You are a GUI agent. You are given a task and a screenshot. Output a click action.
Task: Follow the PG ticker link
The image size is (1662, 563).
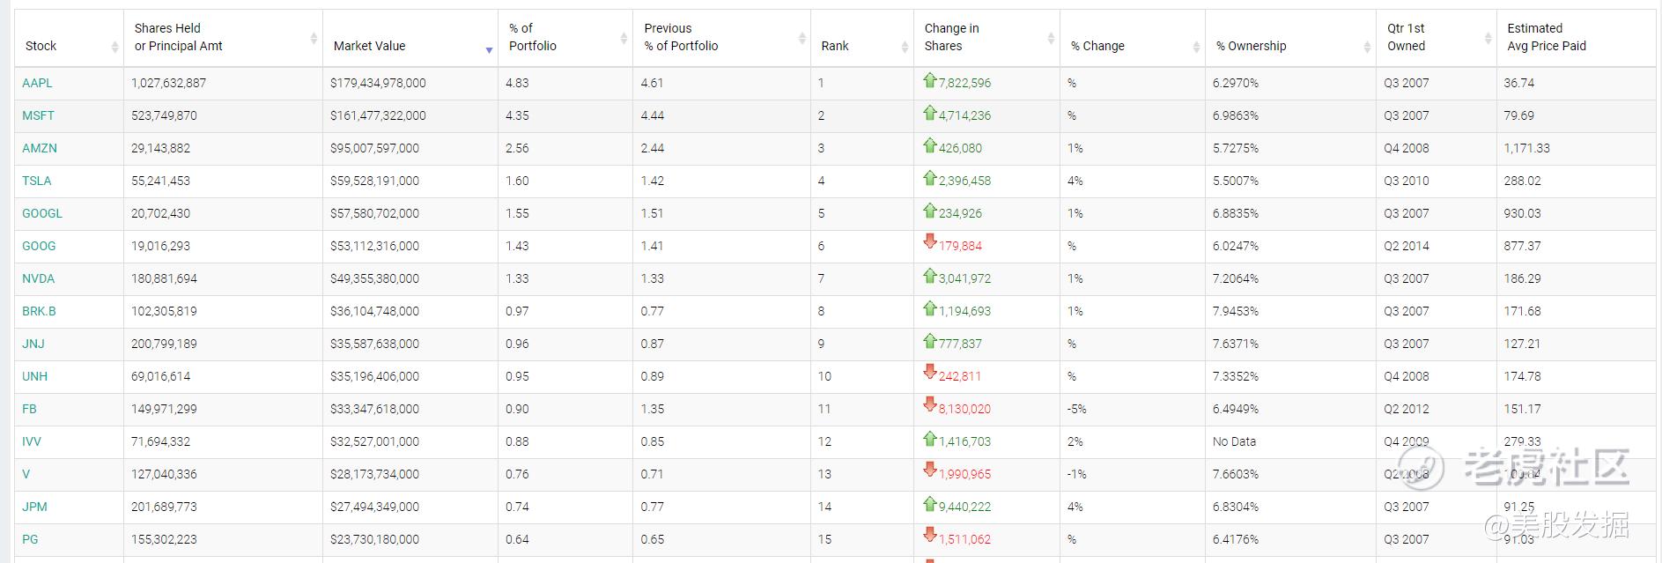30,539
